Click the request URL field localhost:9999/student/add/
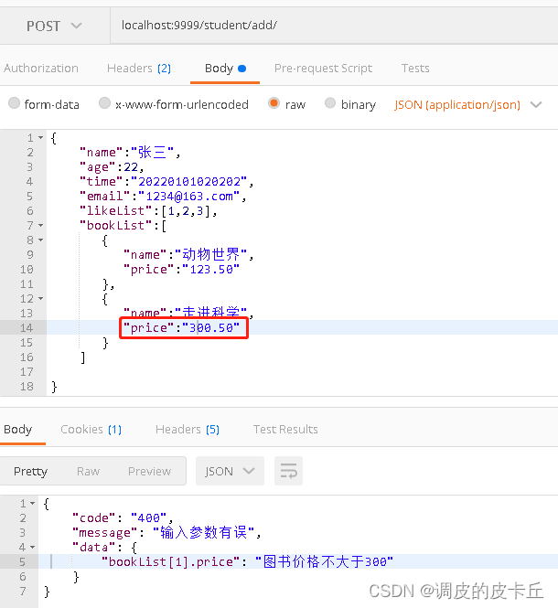 point(334,26)
